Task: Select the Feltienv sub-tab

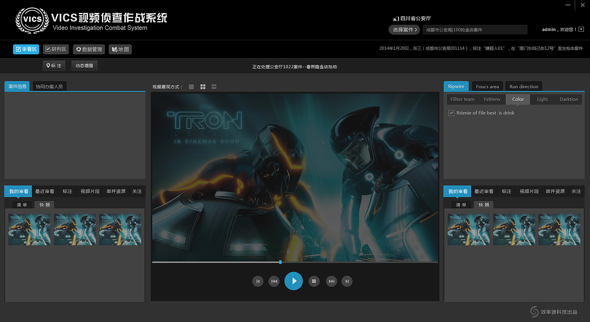Action: click(x=492, y=99)
